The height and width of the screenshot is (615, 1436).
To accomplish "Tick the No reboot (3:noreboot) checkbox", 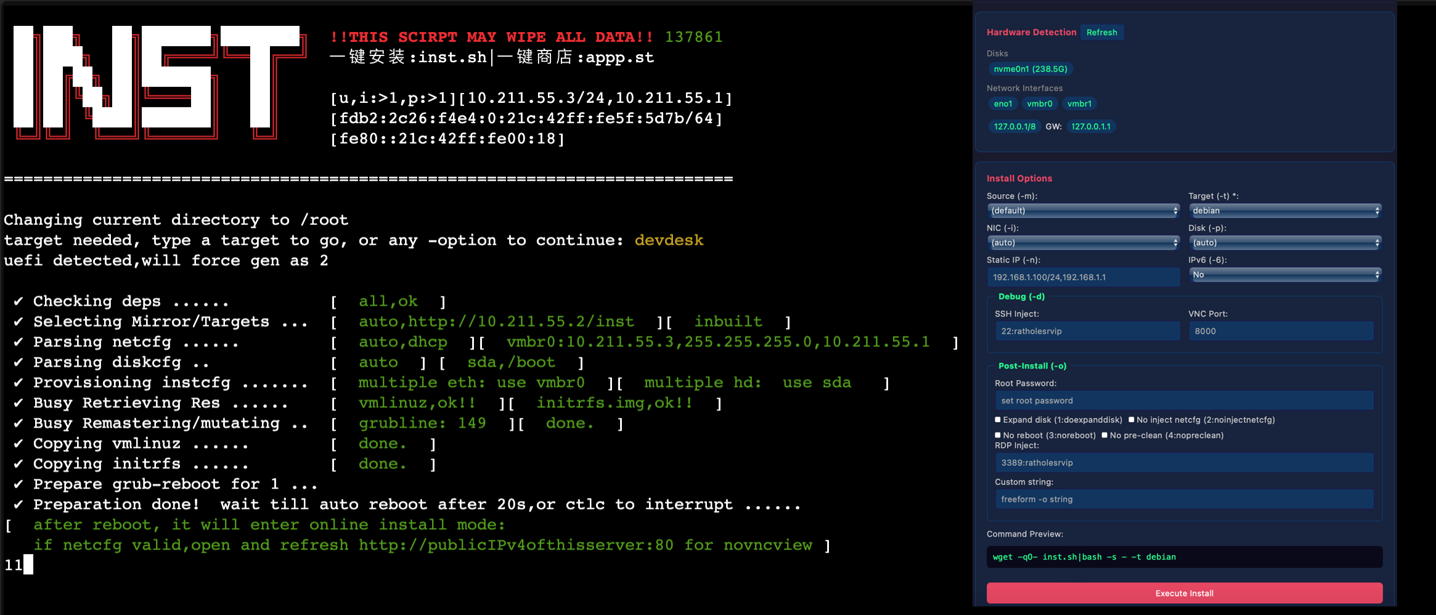I will pos(998,435).
